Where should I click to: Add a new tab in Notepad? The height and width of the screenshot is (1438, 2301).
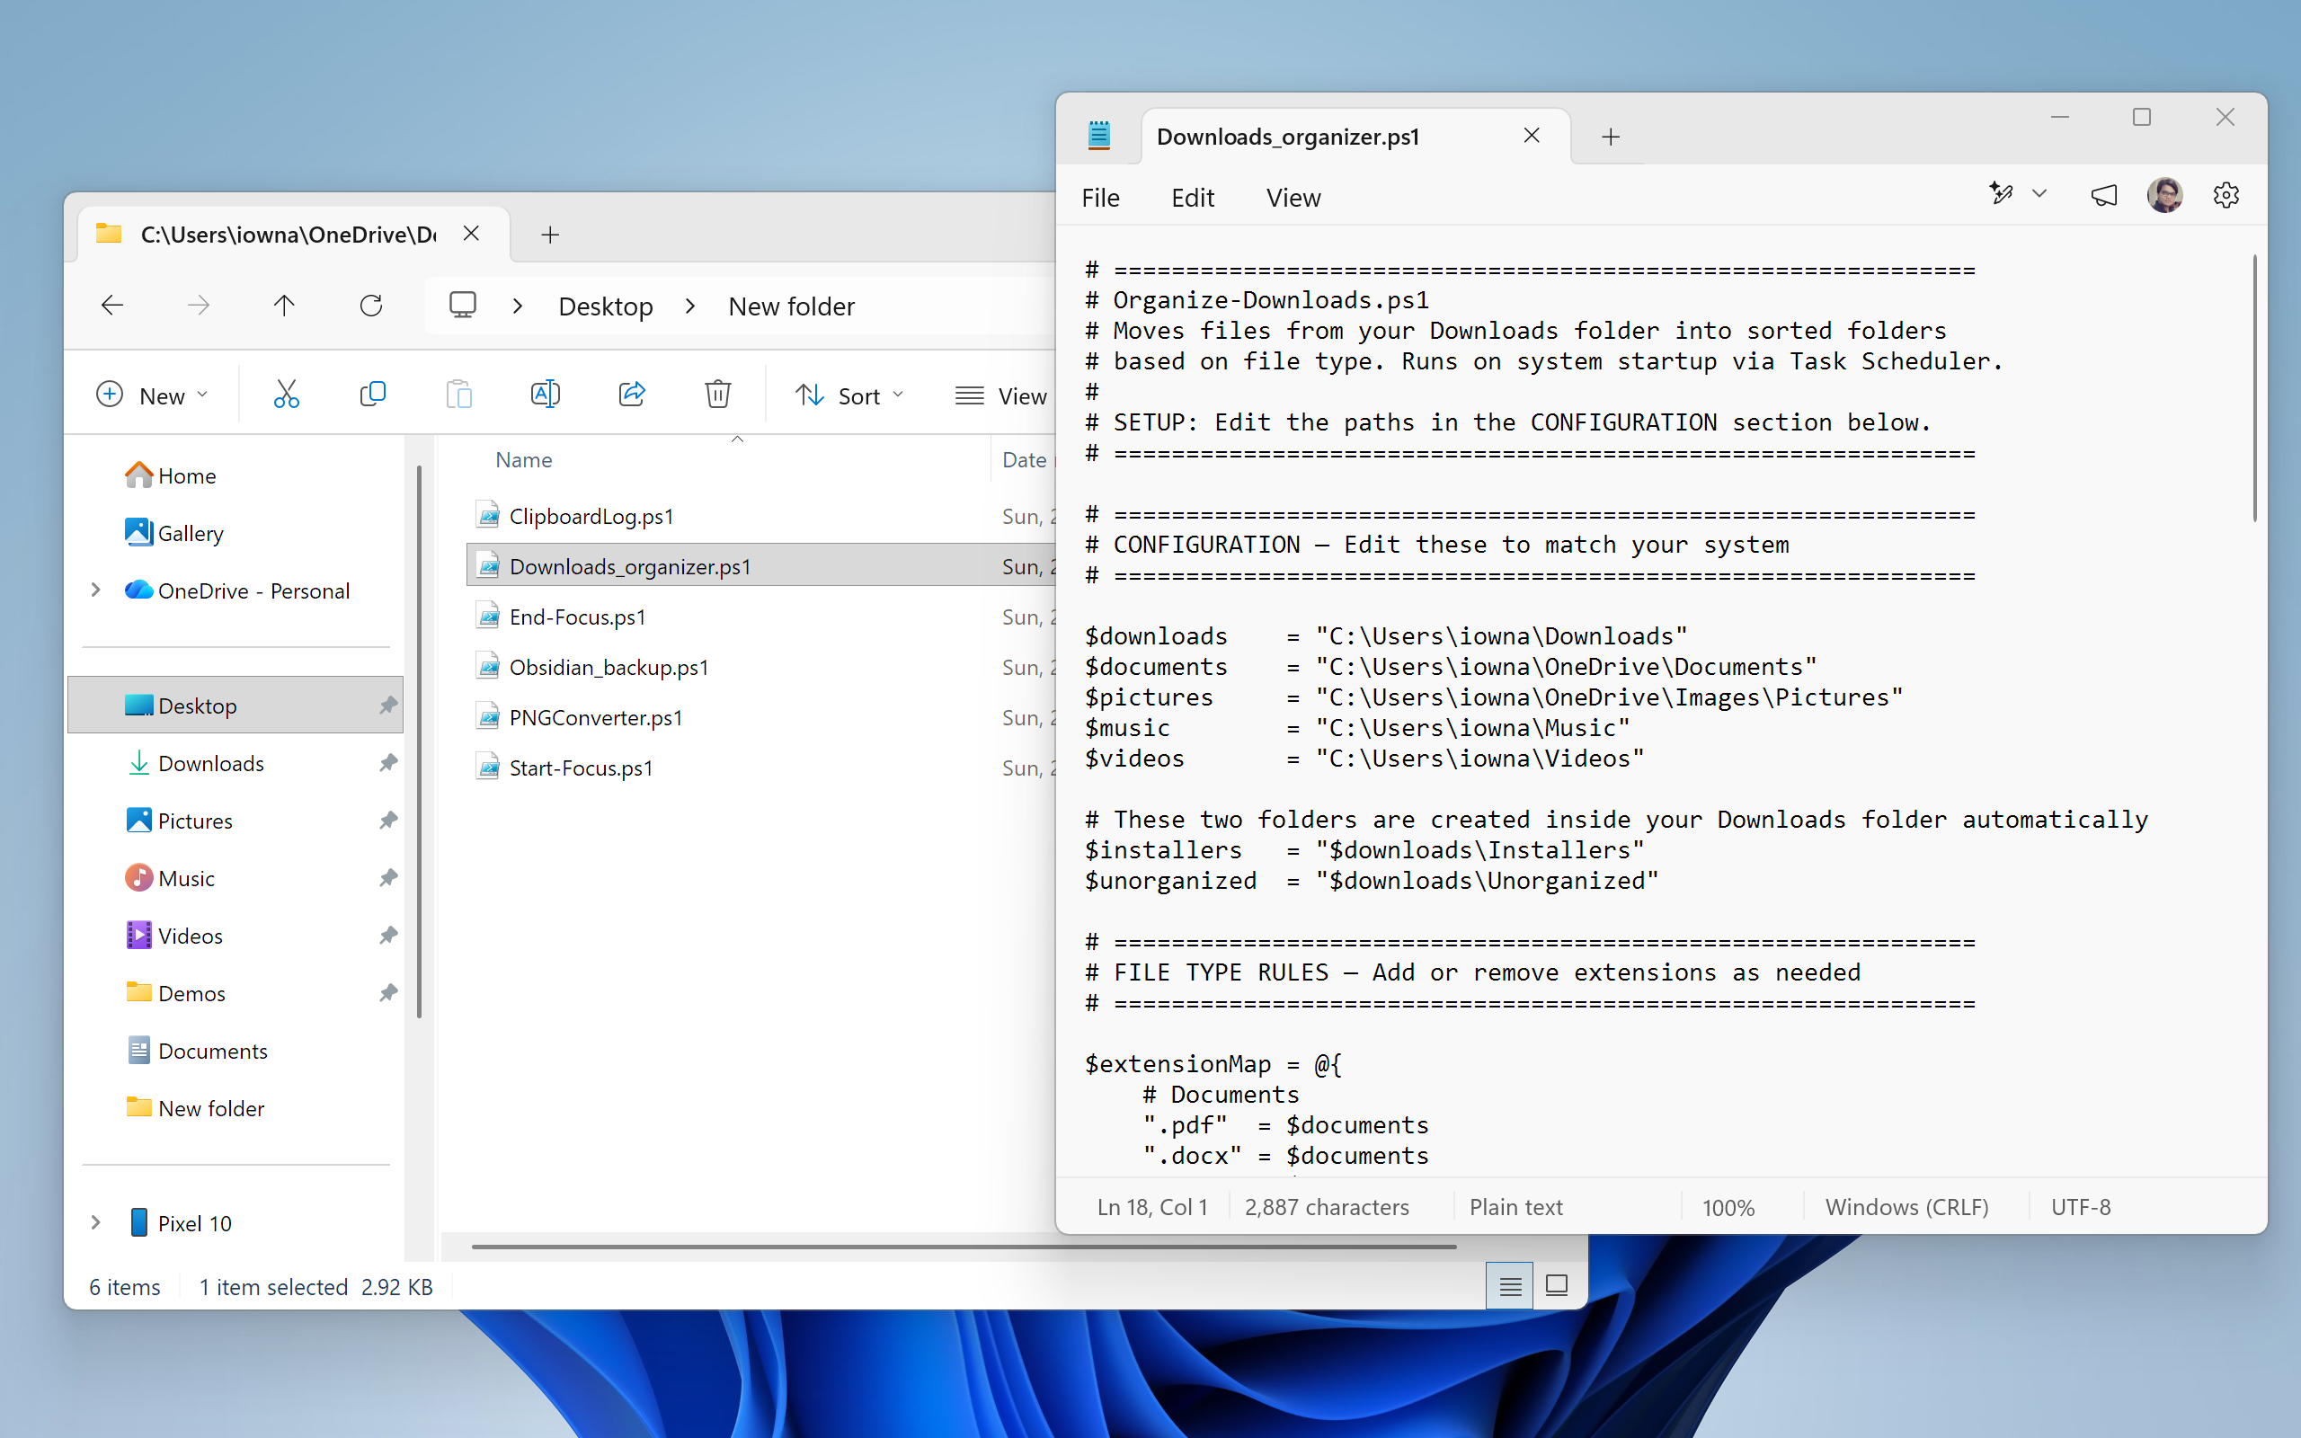1611,137
